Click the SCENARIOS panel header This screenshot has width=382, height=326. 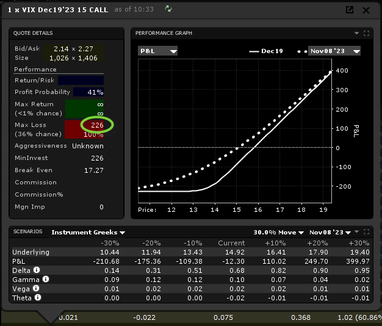tap(28, 231)
